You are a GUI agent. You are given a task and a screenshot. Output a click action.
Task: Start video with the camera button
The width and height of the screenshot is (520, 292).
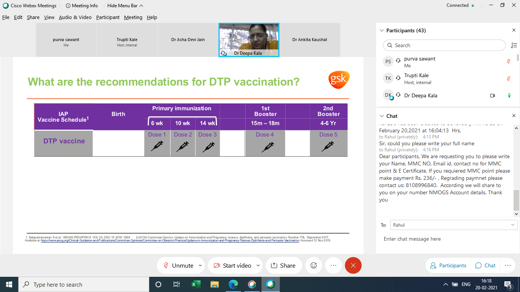(232, 265)
